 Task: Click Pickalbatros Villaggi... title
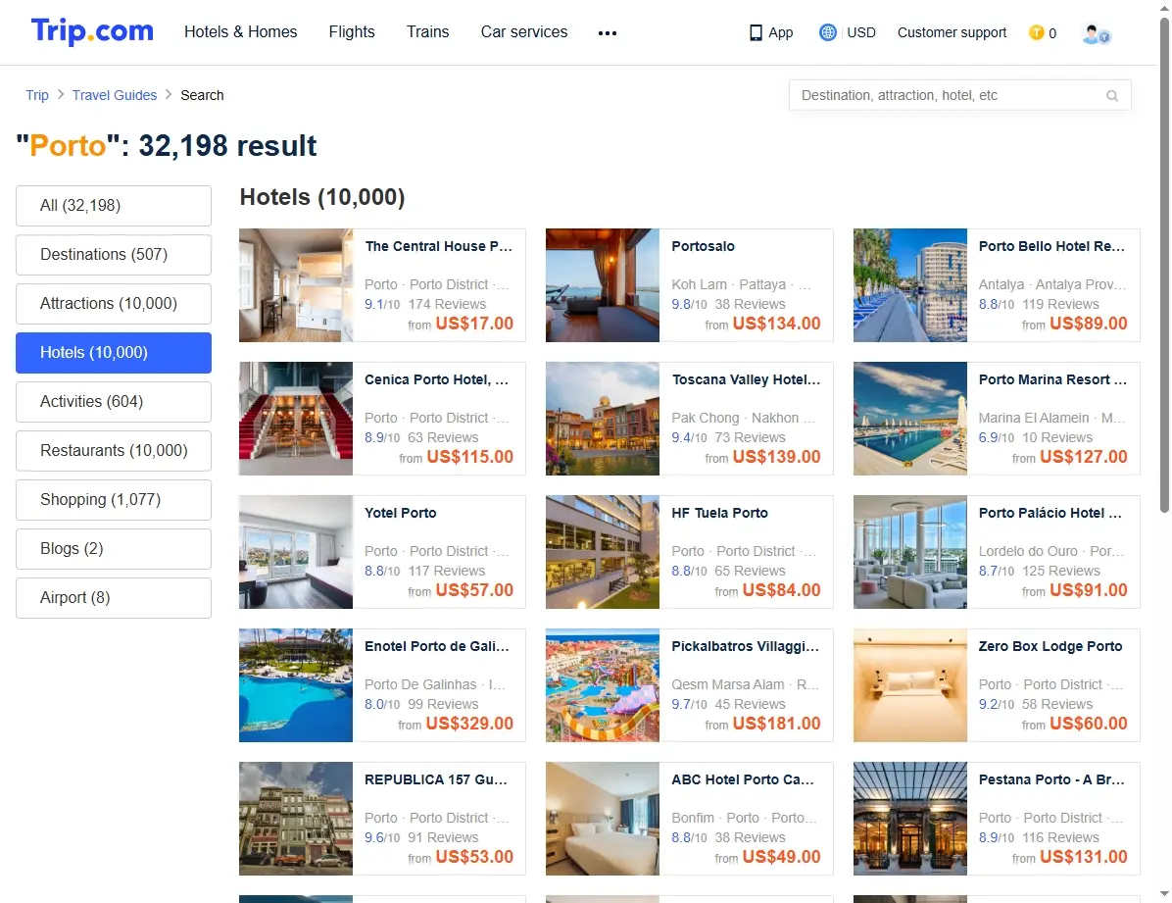[x=745, y=646]
